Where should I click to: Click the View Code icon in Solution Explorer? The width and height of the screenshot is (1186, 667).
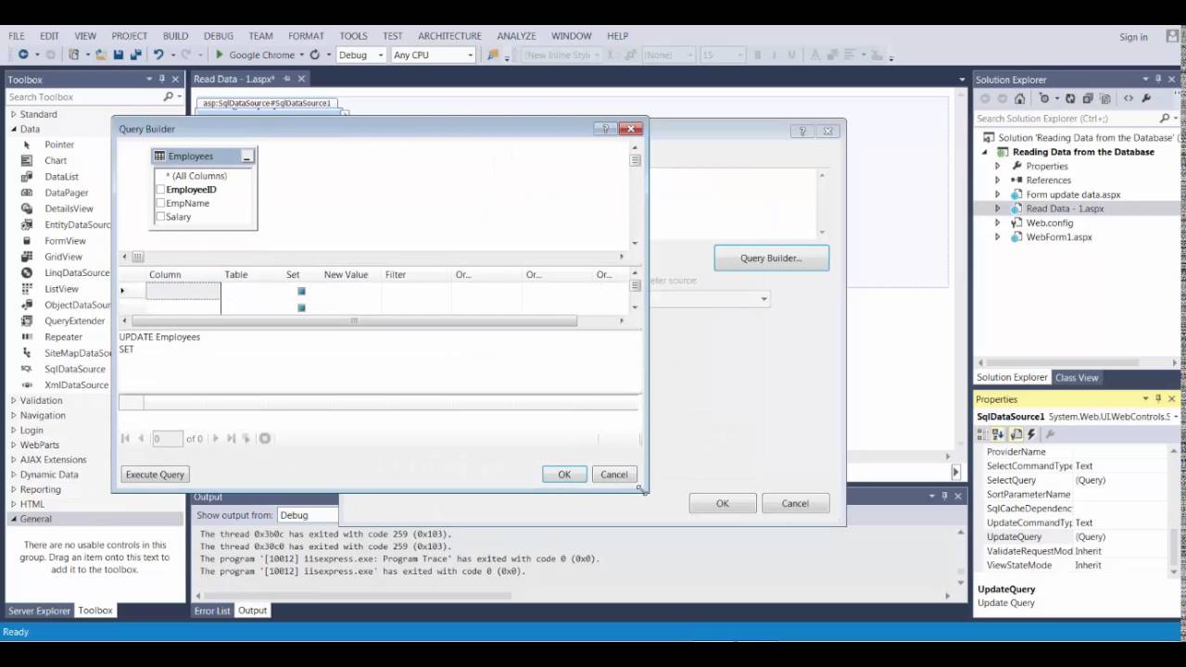[x=1128, y=98]
